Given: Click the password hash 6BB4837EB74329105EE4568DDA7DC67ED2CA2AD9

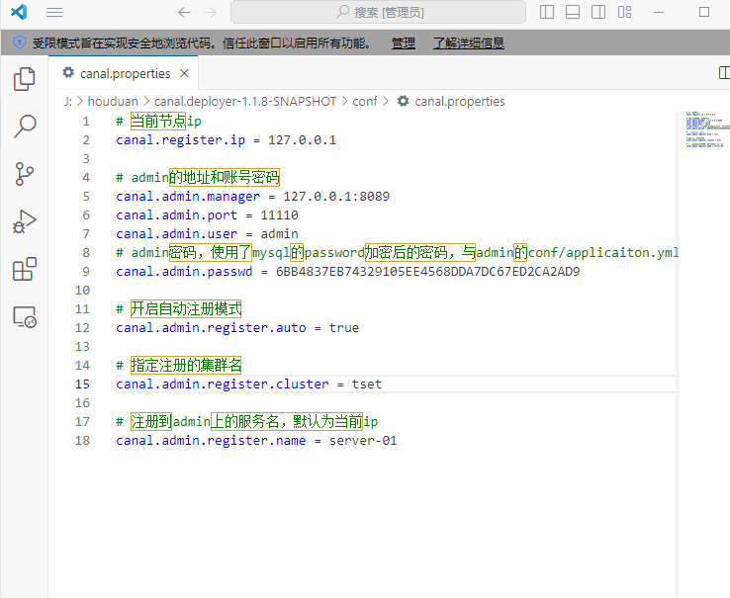Looking at the screenshot, I should tap(428, 271).
